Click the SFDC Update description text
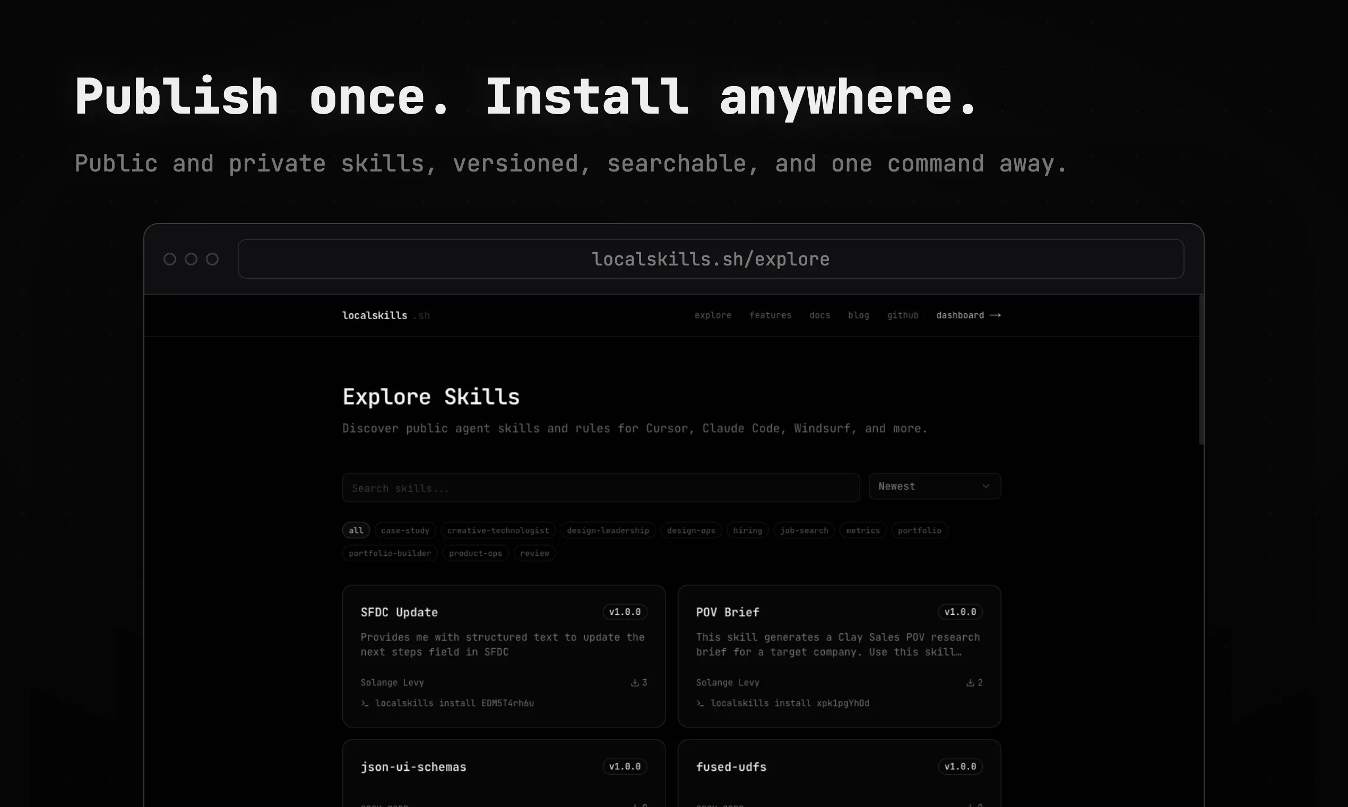This screenshot has width=1348, height=807. click(x=502, y=645)
